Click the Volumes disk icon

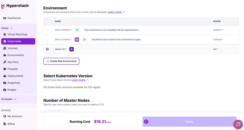[x=5, y=48]
